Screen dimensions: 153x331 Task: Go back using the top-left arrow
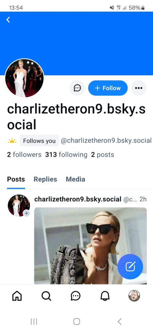[x=8, y=20]
